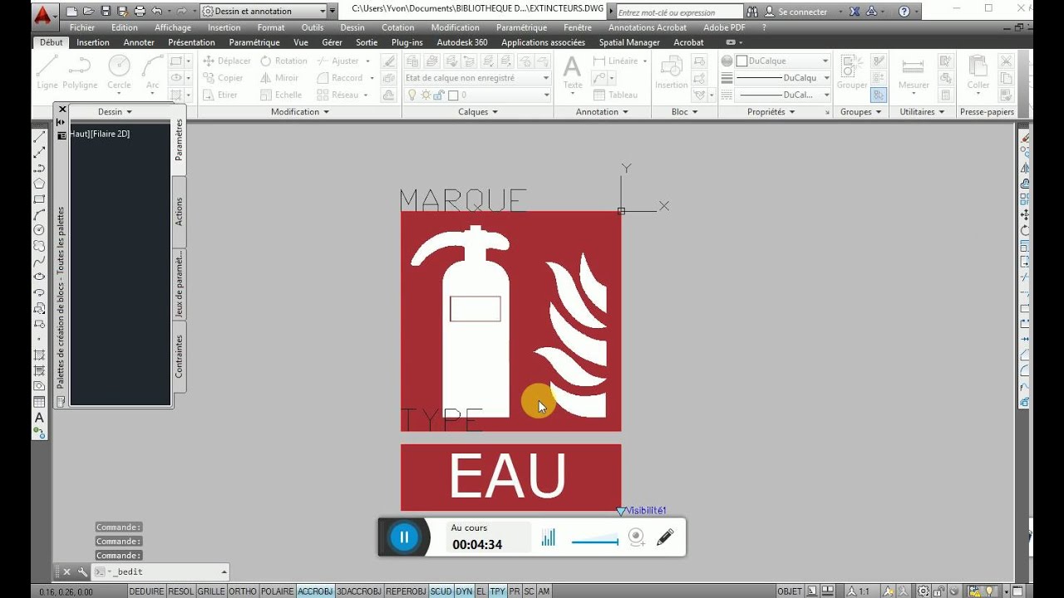The image size is (1064, 598).
Task: Toggle SCUD in status bar
Action: [441, 591]
